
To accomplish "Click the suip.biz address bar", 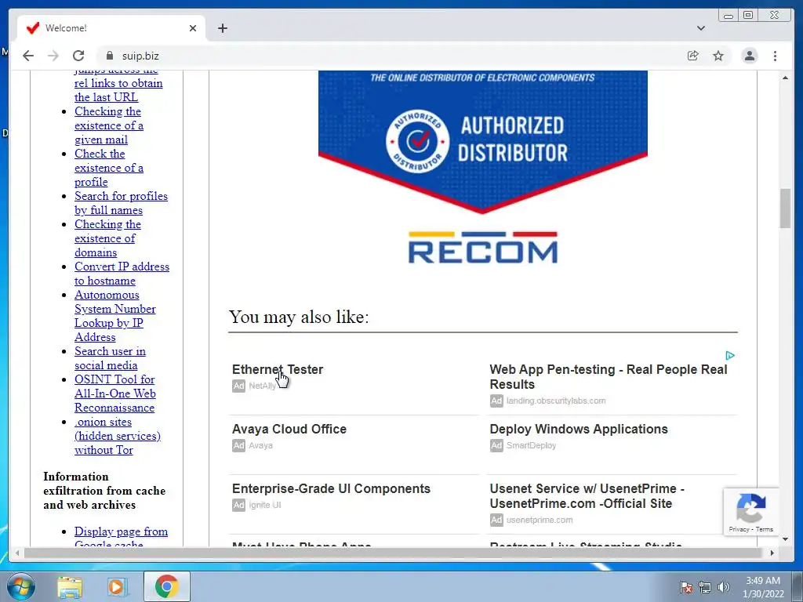I will 389,56.
